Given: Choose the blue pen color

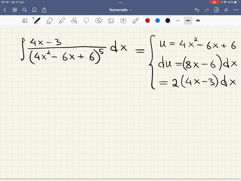Looking at the screenshot, I should tap(158, 21).
